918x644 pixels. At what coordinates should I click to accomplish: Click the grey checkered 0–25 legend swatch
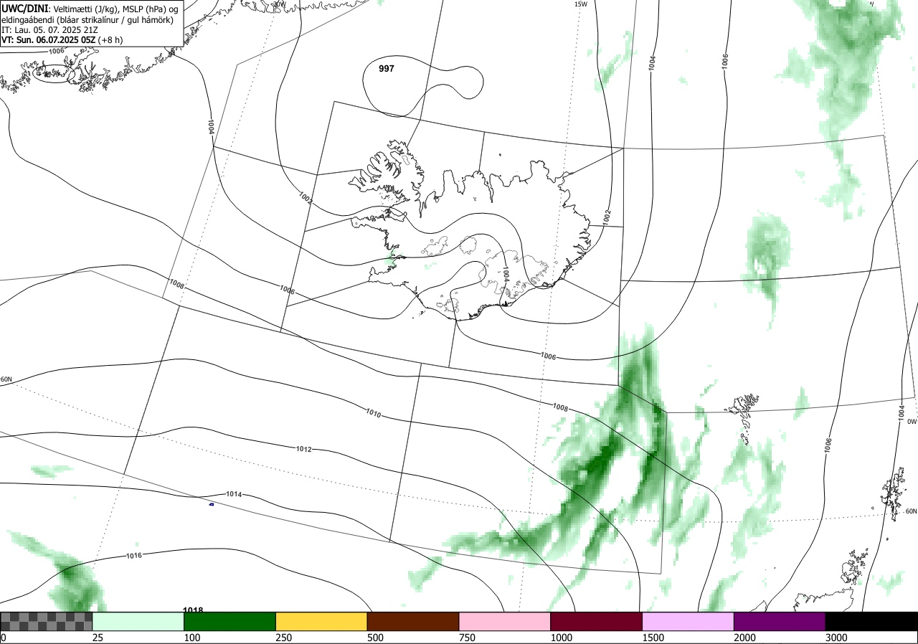pos(47,621)
